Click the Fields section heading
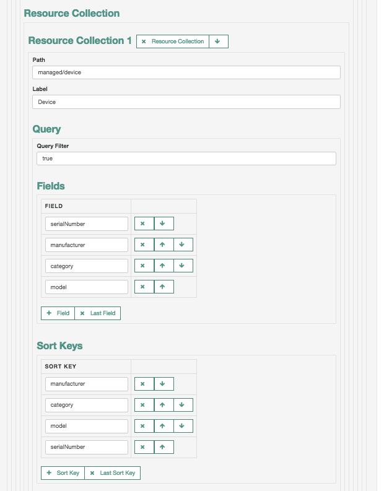The width and height of the screenshot is (384, 491). point(51,186)
